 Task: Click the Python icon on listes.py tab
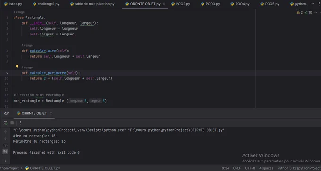tap(6, 4)
